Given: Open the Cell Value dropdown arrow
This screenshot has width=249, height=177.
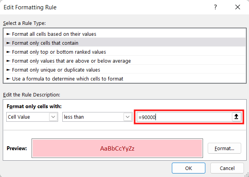Looking at the screenshot, I should (x=53, y=117).
